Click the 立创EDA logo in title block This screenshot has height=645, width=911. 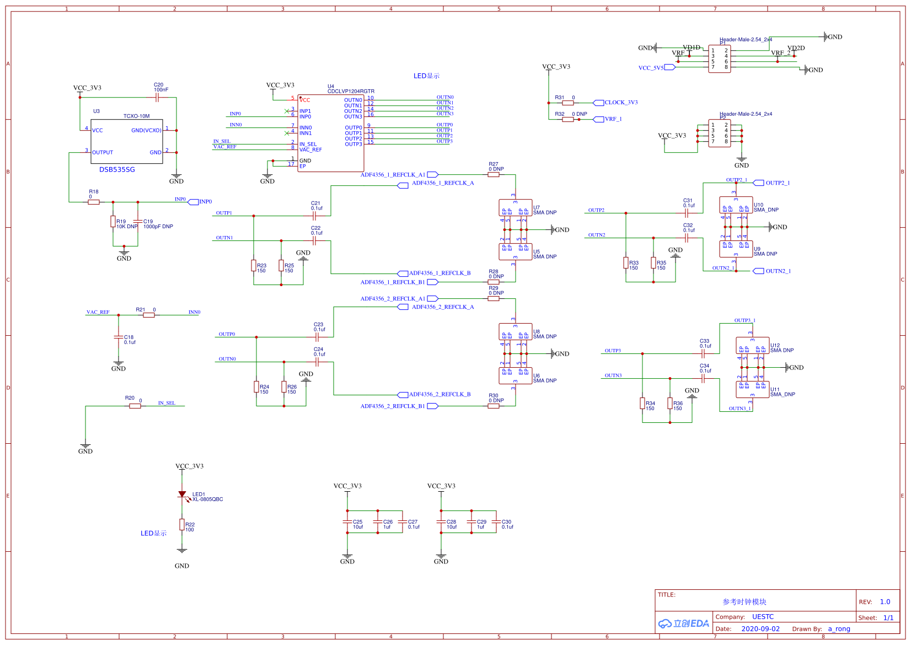click(x=684, y=623)
